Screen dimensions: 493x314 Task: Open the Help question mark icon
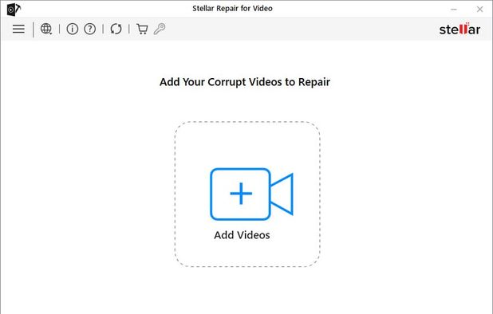click(x=90, y=29)
